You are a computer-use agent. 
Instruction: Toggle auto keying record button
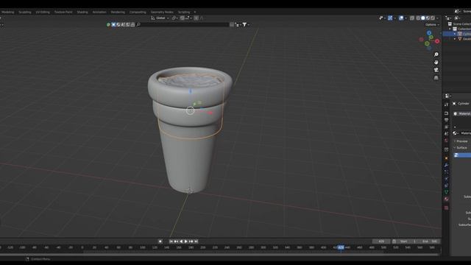coord(160,241)
